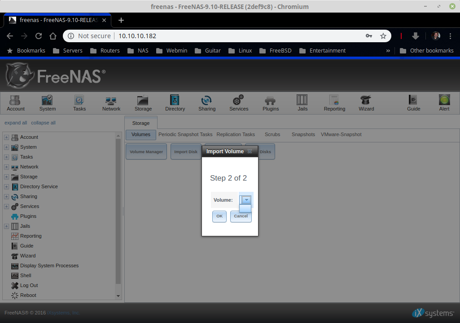This screenshot has width=460, height=323.
Task: Open the Chromium profile avatar
Action: 436,36
